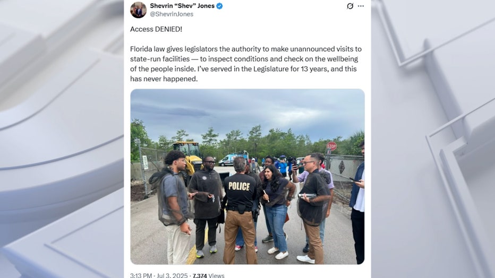Screen dimensions: 495x278
Task: Click the woman in jeans and white sneakers
Action: (277, 211)
